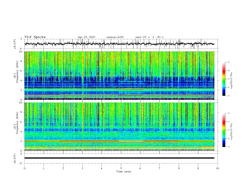Click the time axis tick label '5'
The width and height of the screenshot is (245, 189).
click(121, 168)
